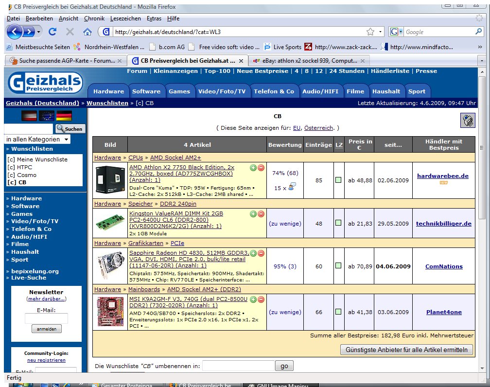The width and height of the screenshot is (490, 387).
Task: Show more bookmarks with the chevron
Action: 480,47
